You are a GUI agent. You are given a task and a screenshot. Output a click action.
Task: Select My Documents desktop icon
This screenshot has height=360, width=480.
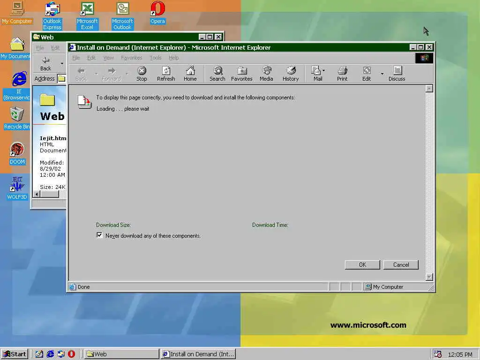[x=15, y=48]
